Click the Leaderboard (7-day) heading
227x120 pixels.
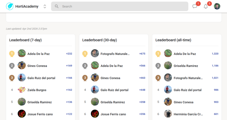(x=25, y=40)
